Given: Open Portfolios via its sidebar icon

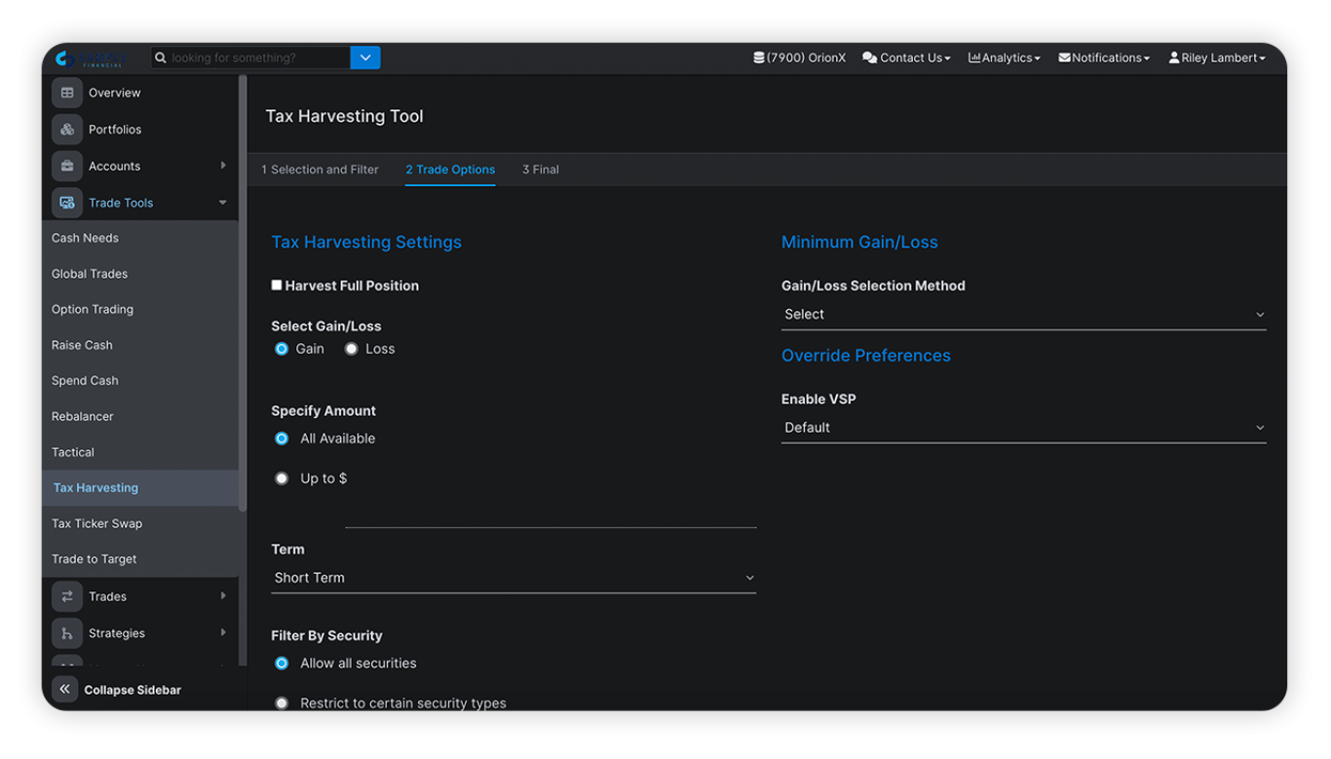Looking at the screenshot, I should pos(67,130).
